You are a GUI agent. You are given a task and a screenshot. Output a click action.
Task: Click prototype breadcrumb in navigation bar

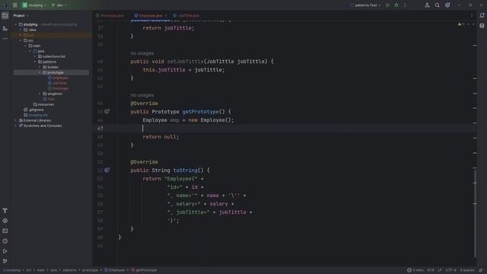(90, 270)
